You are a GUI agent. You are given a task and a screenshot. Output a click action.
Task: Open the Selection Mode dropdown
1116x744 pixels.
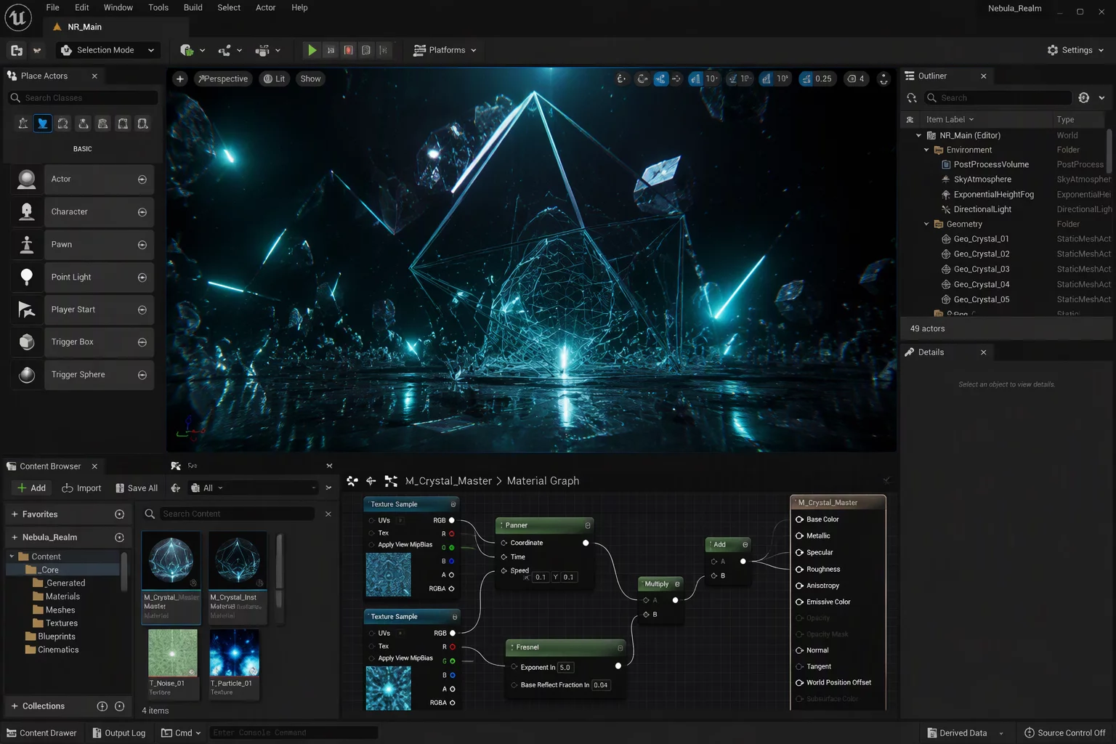point(108,50)
